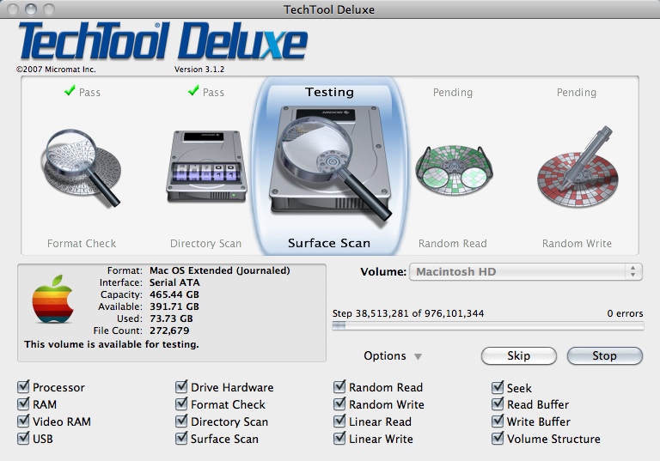Click the 'Serial ATA' interface value

pos(174,282)
